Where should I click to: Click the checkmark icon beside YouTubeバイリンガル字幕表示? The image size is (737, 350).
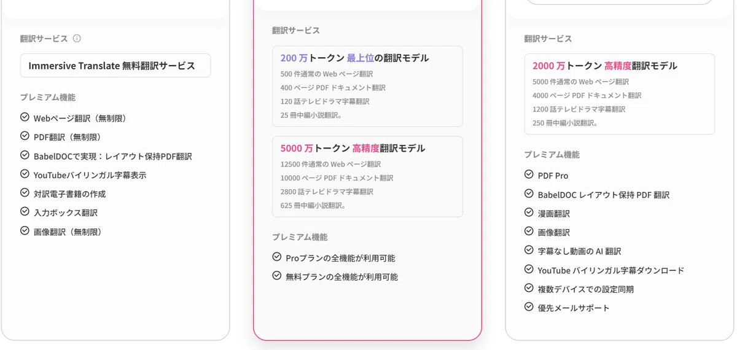click(x=25, y=174)
